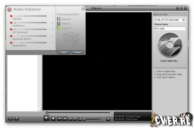
Task: Toggle the Ambience red enable button
Action: click(11, 23)
